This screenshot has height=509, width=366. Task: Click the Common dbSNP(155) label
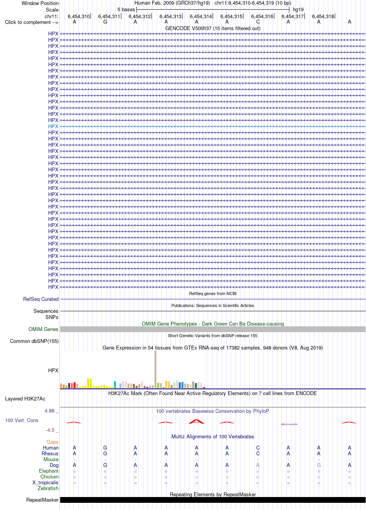coord(34,341)
